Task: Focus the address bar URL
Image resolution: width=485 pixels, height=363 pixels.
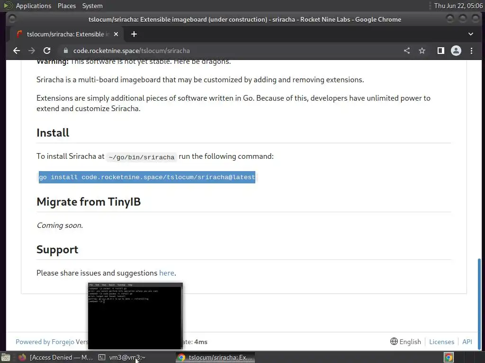Action: tap(132, 51)
